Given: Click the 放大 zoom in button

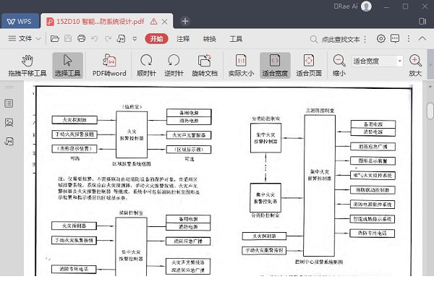Looking at the screenshot, I should 415,66.
